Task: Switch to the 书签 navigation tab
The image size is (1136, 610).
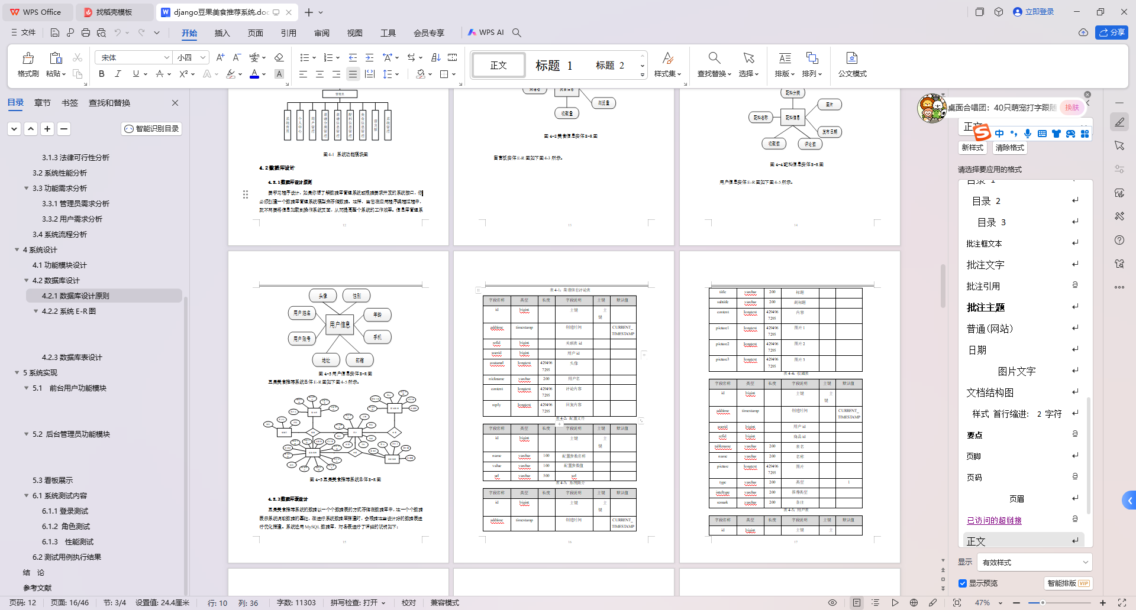Action: click(x=70, y=103)
